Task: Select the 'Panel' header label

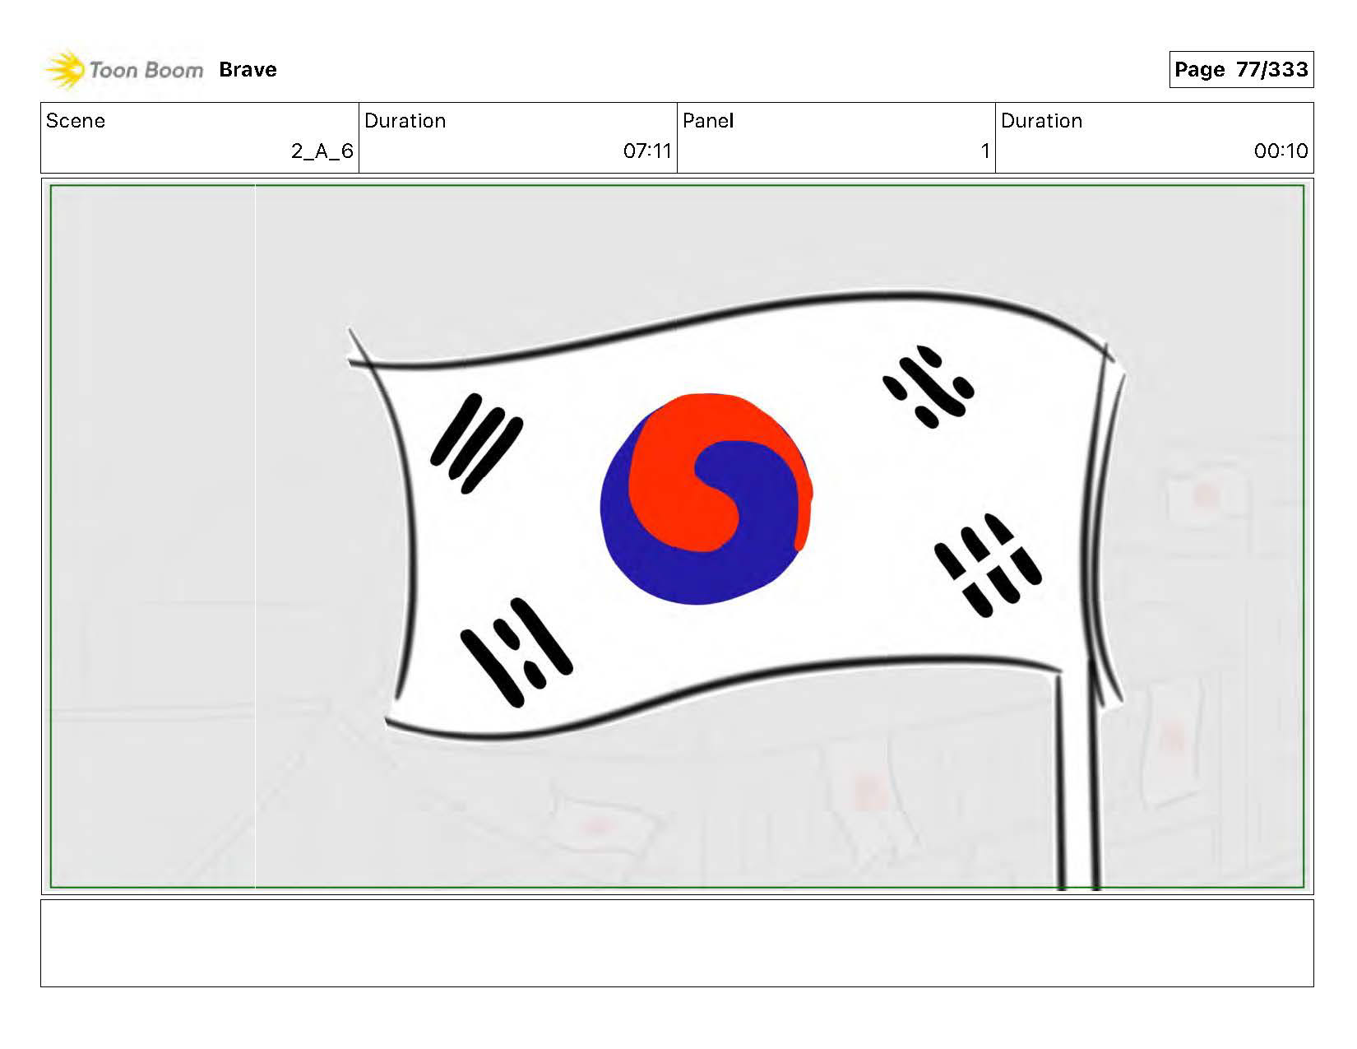Action: [708, 121]
